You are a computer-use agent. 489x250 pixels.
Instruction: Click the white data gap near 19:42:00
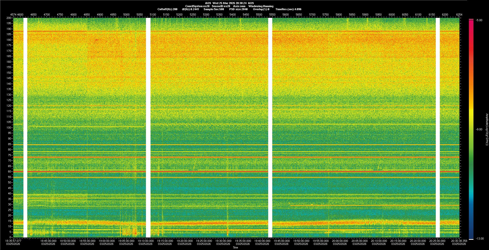(270, 128)
